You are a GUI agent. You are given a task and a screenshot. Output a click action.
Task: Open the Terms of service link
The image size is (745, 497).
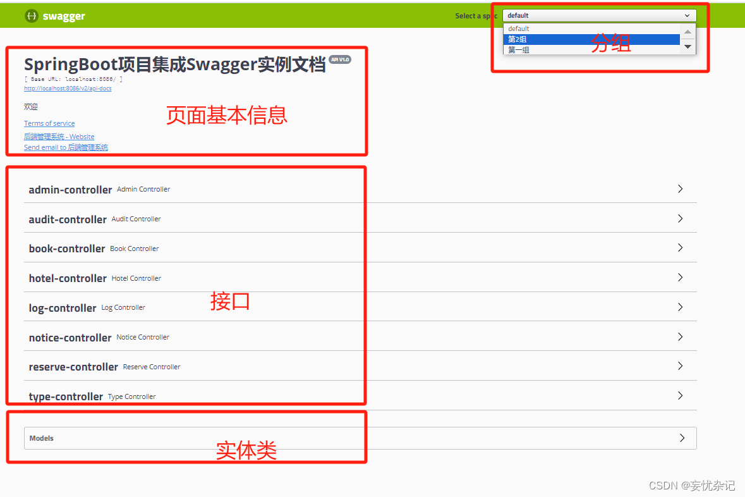point(49,123)
